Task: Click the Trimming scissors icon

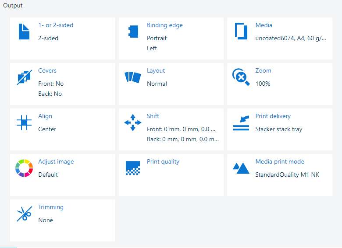Action: 24,213
